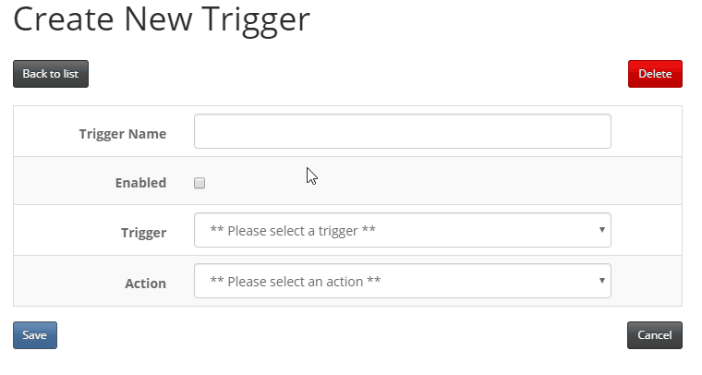Click the Create New Trigger heading

pyautogui.click(x=162, y=20)
